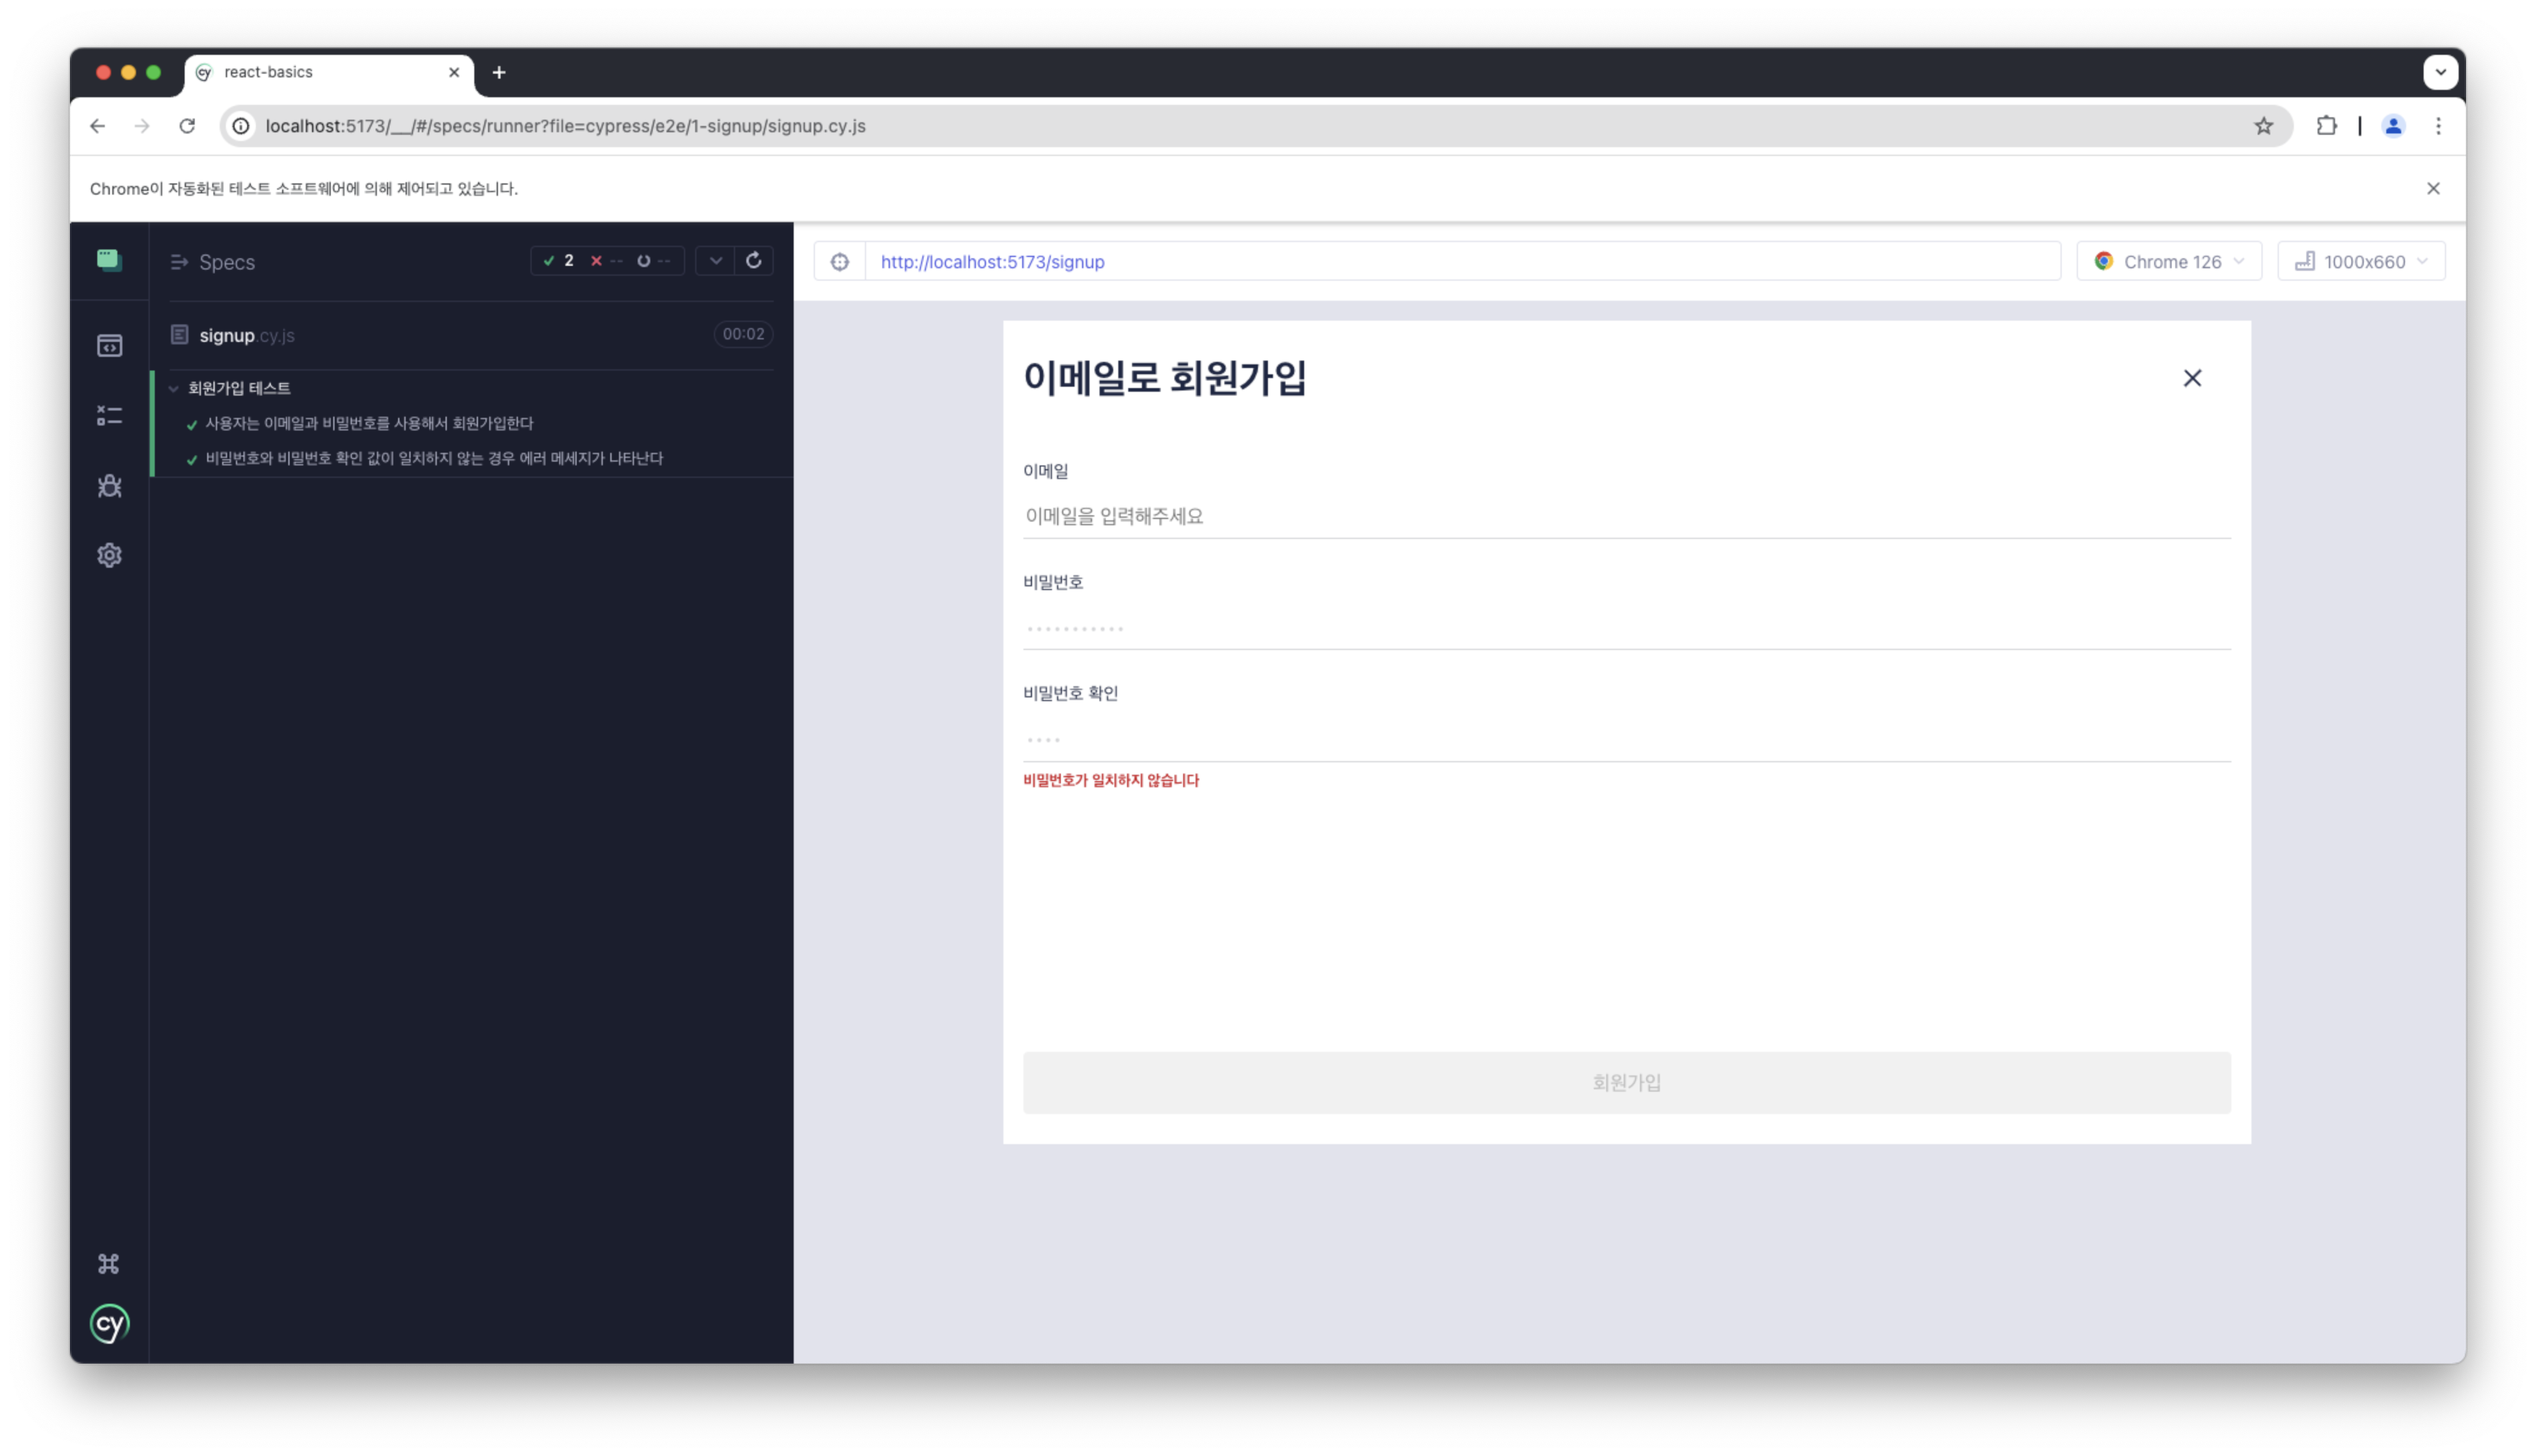Close the 이메일로 회원가입 form with X
This screenshot has height=1456, width=2536.
point(2192,378)
